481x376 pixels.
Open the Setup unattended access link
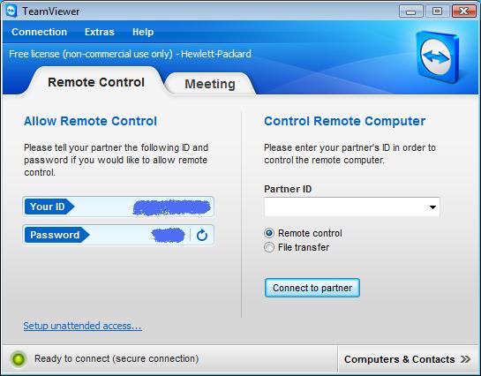[x=82, y=326]
